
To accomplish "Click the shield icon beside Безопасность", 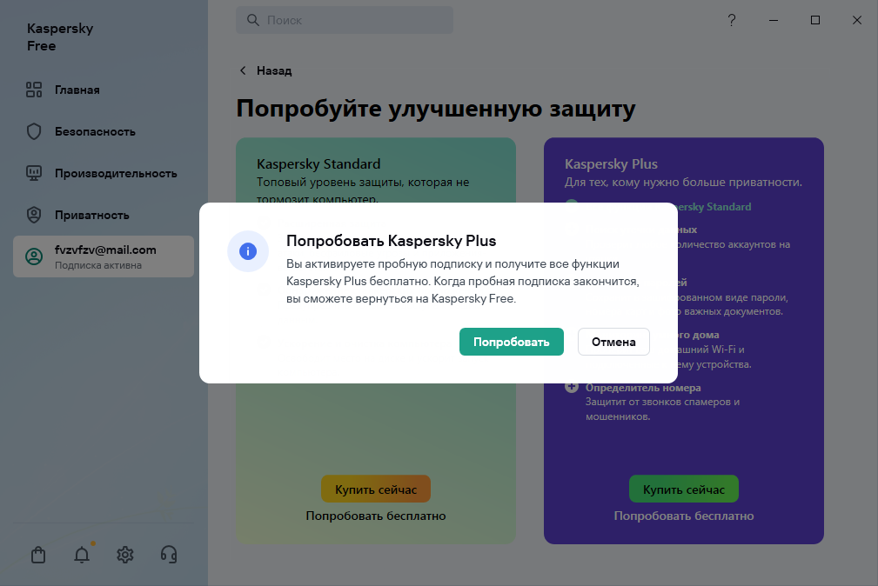I will [x=34, y=131].
